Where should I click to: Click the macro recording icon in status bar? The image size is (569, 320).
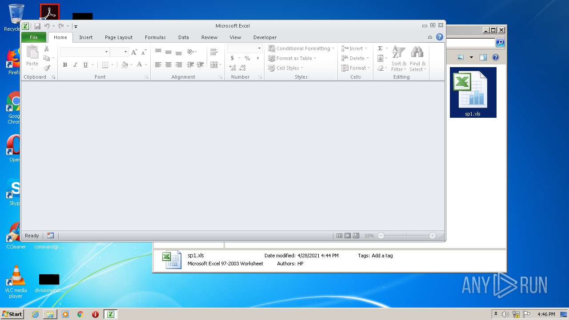[x=50, y=236]
